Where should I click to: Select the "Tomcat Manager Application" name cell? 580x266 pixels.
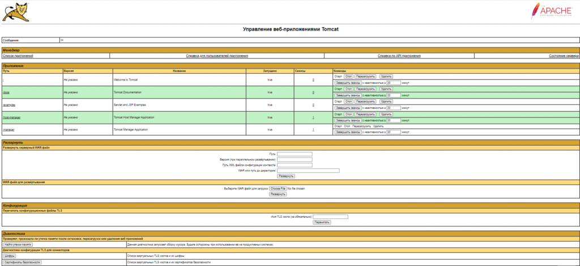(x=180, y=130)
